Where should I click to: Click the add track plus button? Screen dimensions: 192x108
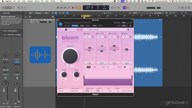point(26,17)
